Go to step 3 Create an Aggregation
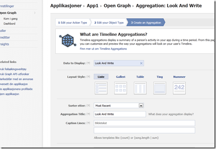 tap(146, 23)
